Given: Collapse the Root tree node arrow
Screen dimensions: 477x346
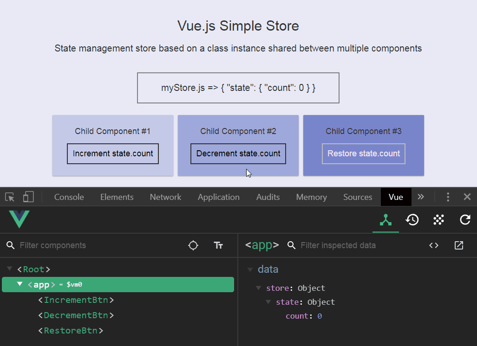Looking at the screenshot, I should (10, 269).
